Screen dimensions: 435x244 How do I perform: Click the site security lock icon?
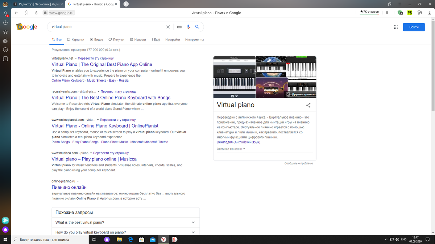tap(45, 13)
